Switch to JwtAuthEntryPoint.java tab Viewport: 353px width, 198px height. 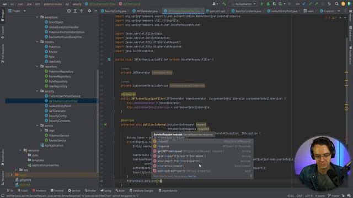click(x=284, y=11)
